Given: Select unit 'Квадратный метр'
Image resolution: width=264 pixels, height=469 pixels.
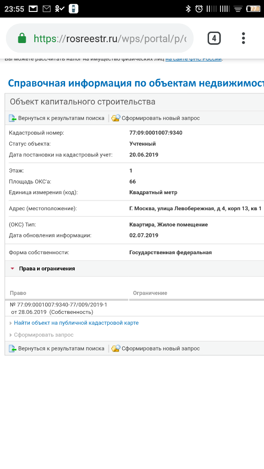Looking at the screenshot, I should click(153, 193).
